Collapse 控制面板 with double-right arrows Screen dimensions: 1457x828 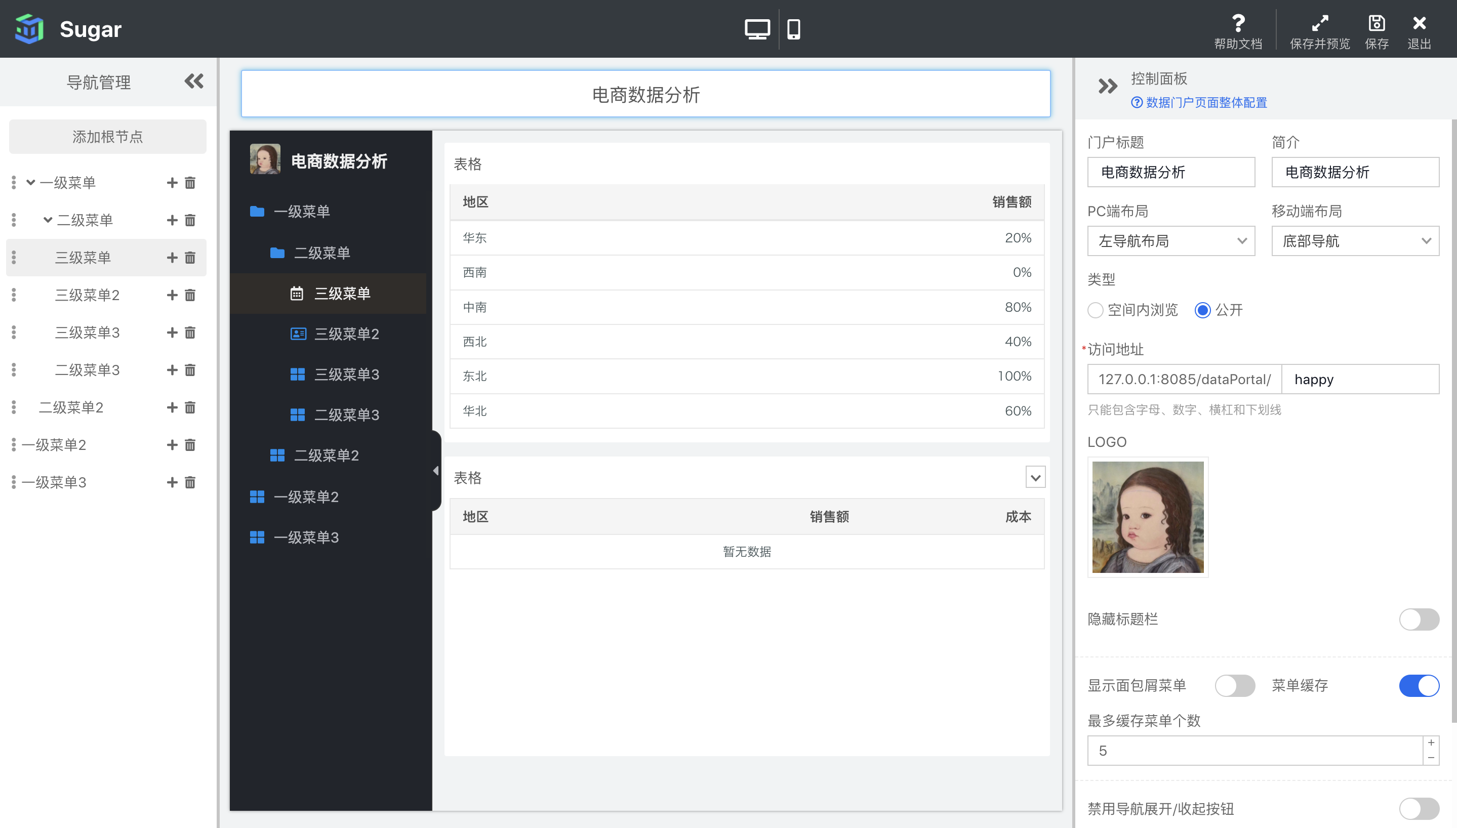pyautogui.click(x=1107, y=87)
